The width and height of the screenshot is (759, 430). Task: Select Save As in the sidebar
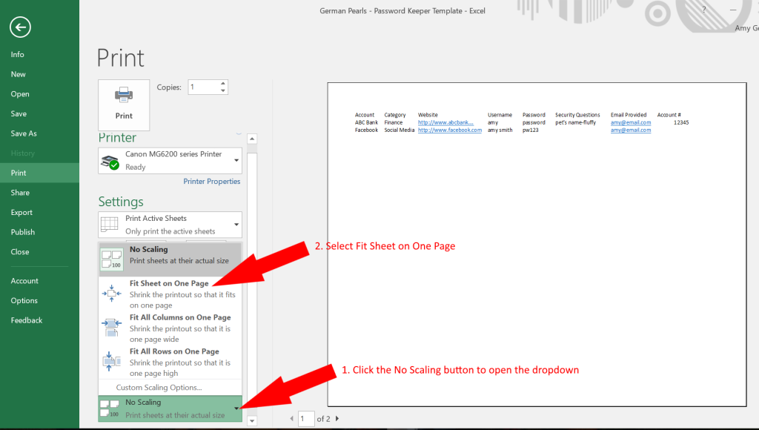point(24,133)
